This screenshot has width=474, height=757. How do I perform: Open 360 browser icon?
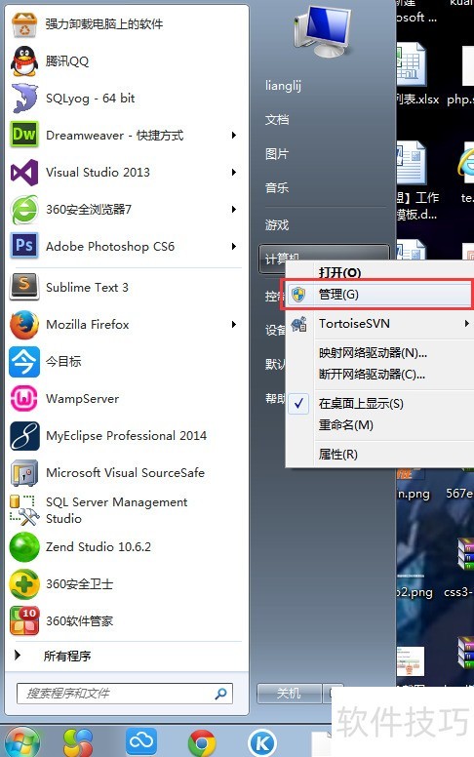pos(24,210)
